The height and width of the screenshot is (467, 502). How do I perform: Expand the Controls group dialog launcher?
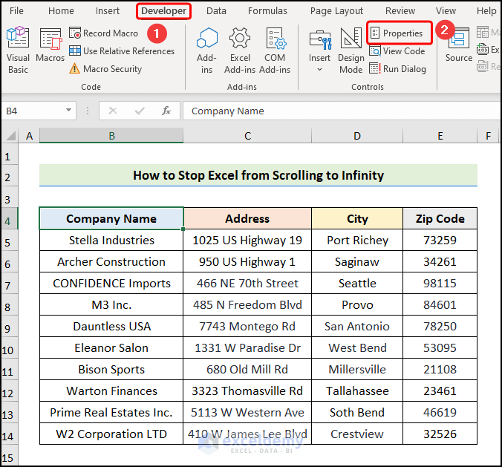368,87
